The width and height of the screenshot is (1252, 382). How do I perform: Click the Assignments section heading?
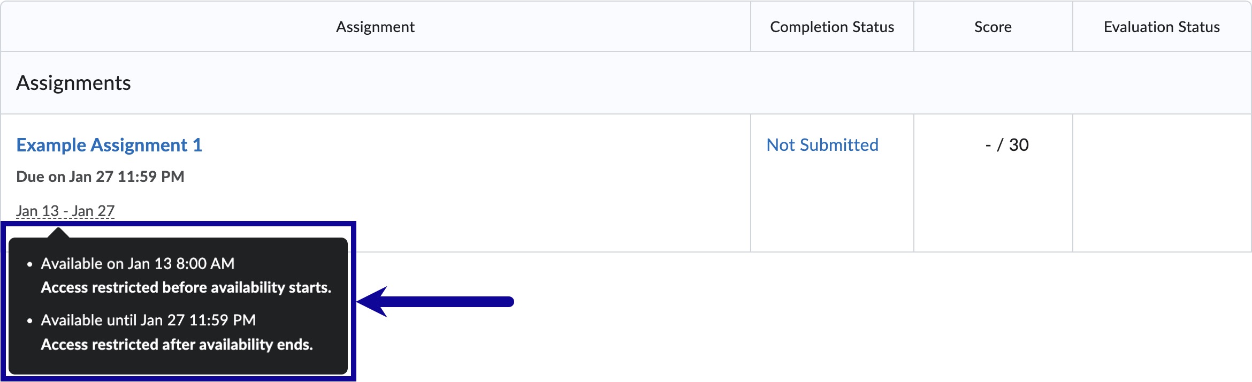tap(73, 83)
